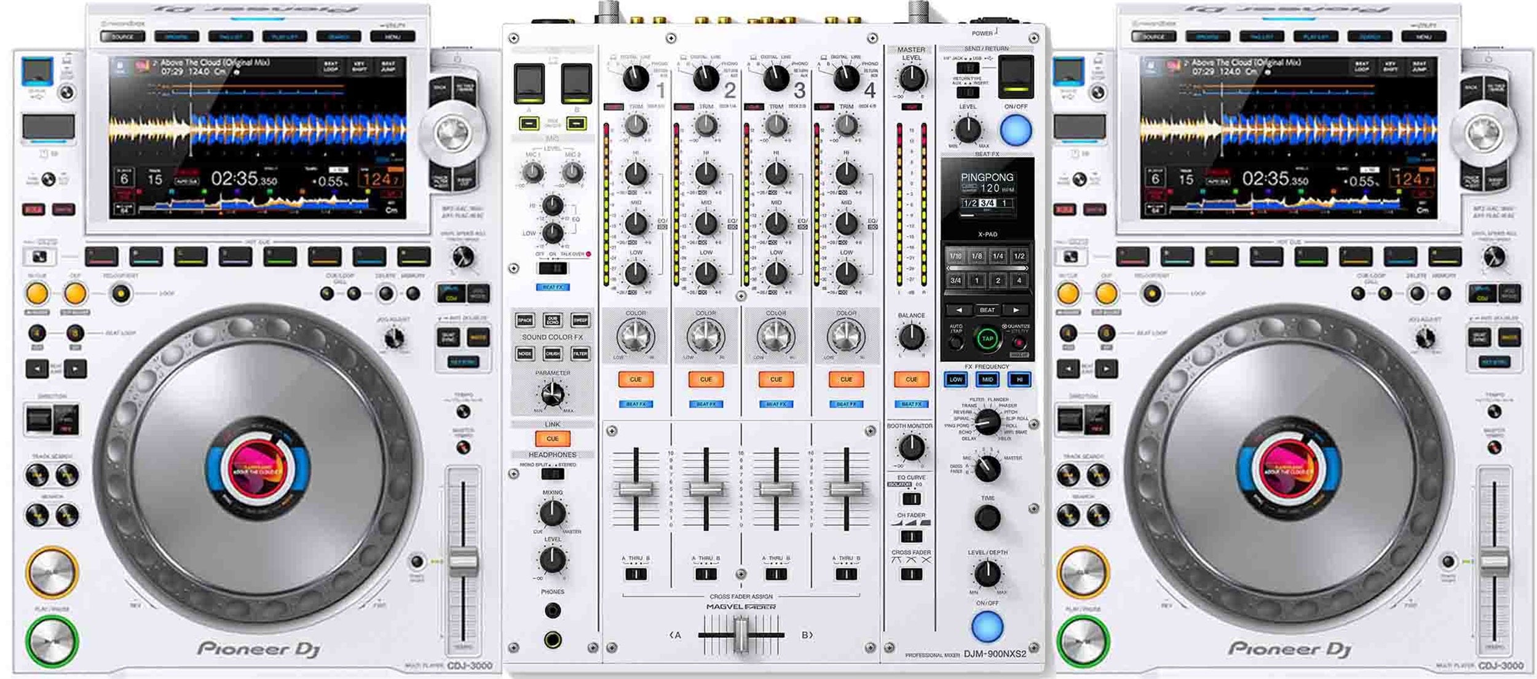Set the EQ CURVE switch to ISOLATOR
The image size is (1537, 679).
point(909,499)
